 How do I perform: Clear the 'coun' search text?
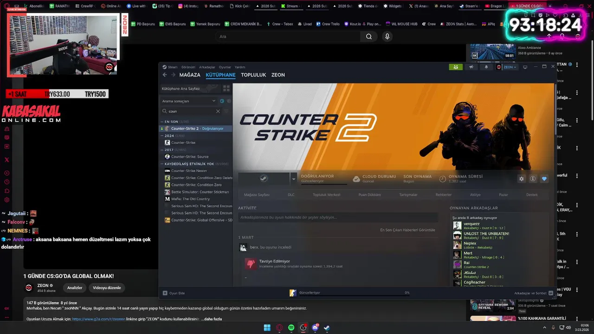(218, 111)
